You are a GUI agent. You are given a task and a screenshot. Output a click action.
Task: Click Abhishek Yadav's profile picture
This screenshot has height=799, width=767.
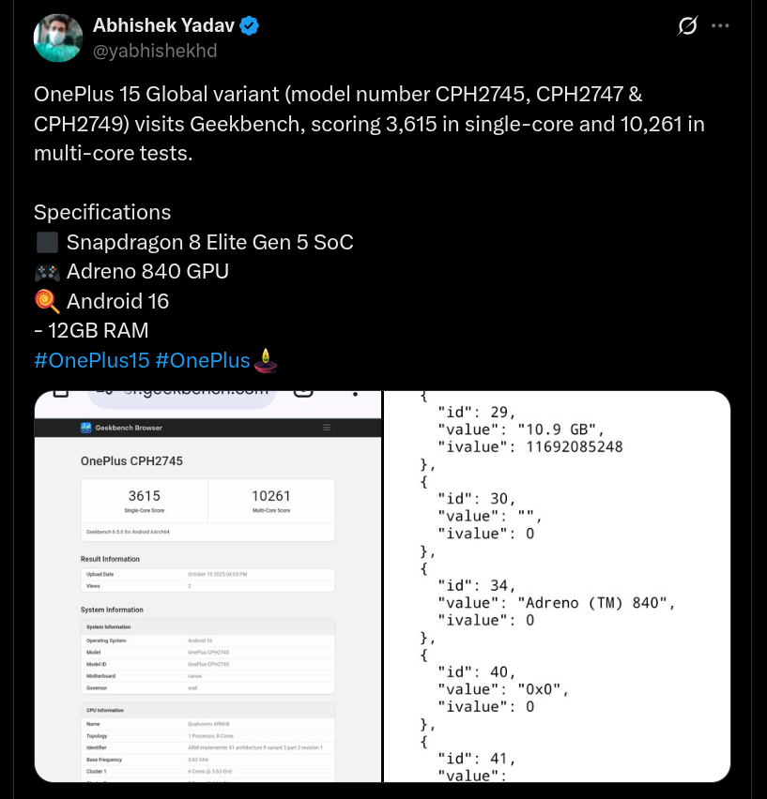coord(57,38)
